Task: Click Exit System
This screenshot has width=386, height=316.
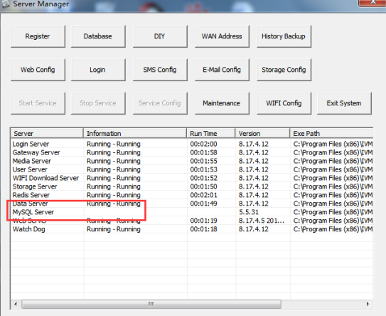Action: pyautogui.click(x=344, y=103)
